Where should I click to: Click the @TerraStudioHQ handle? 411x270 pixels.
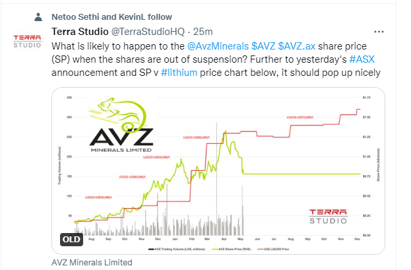click(148, 32)
